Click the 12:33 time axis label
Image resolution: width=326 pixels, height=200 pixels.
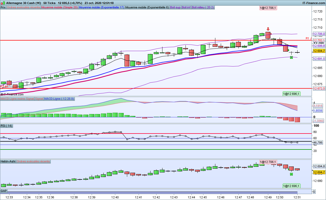pos(9,197)
